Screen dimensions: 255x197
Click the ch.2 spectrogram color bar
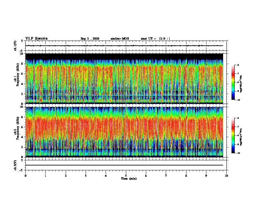[x=233, y=136]
